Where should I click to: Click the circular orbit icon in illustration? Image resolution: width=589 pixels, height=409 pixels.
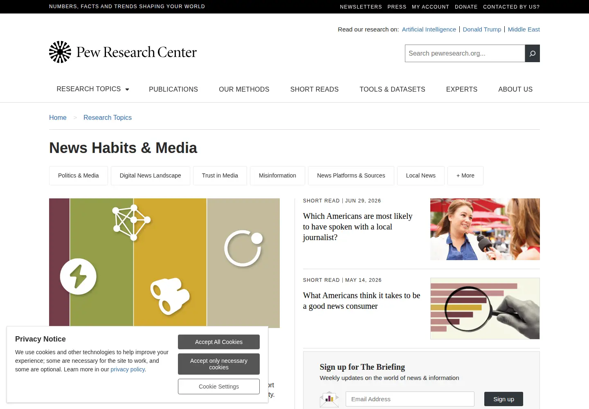pyautogui.click(x=243, y=248)
